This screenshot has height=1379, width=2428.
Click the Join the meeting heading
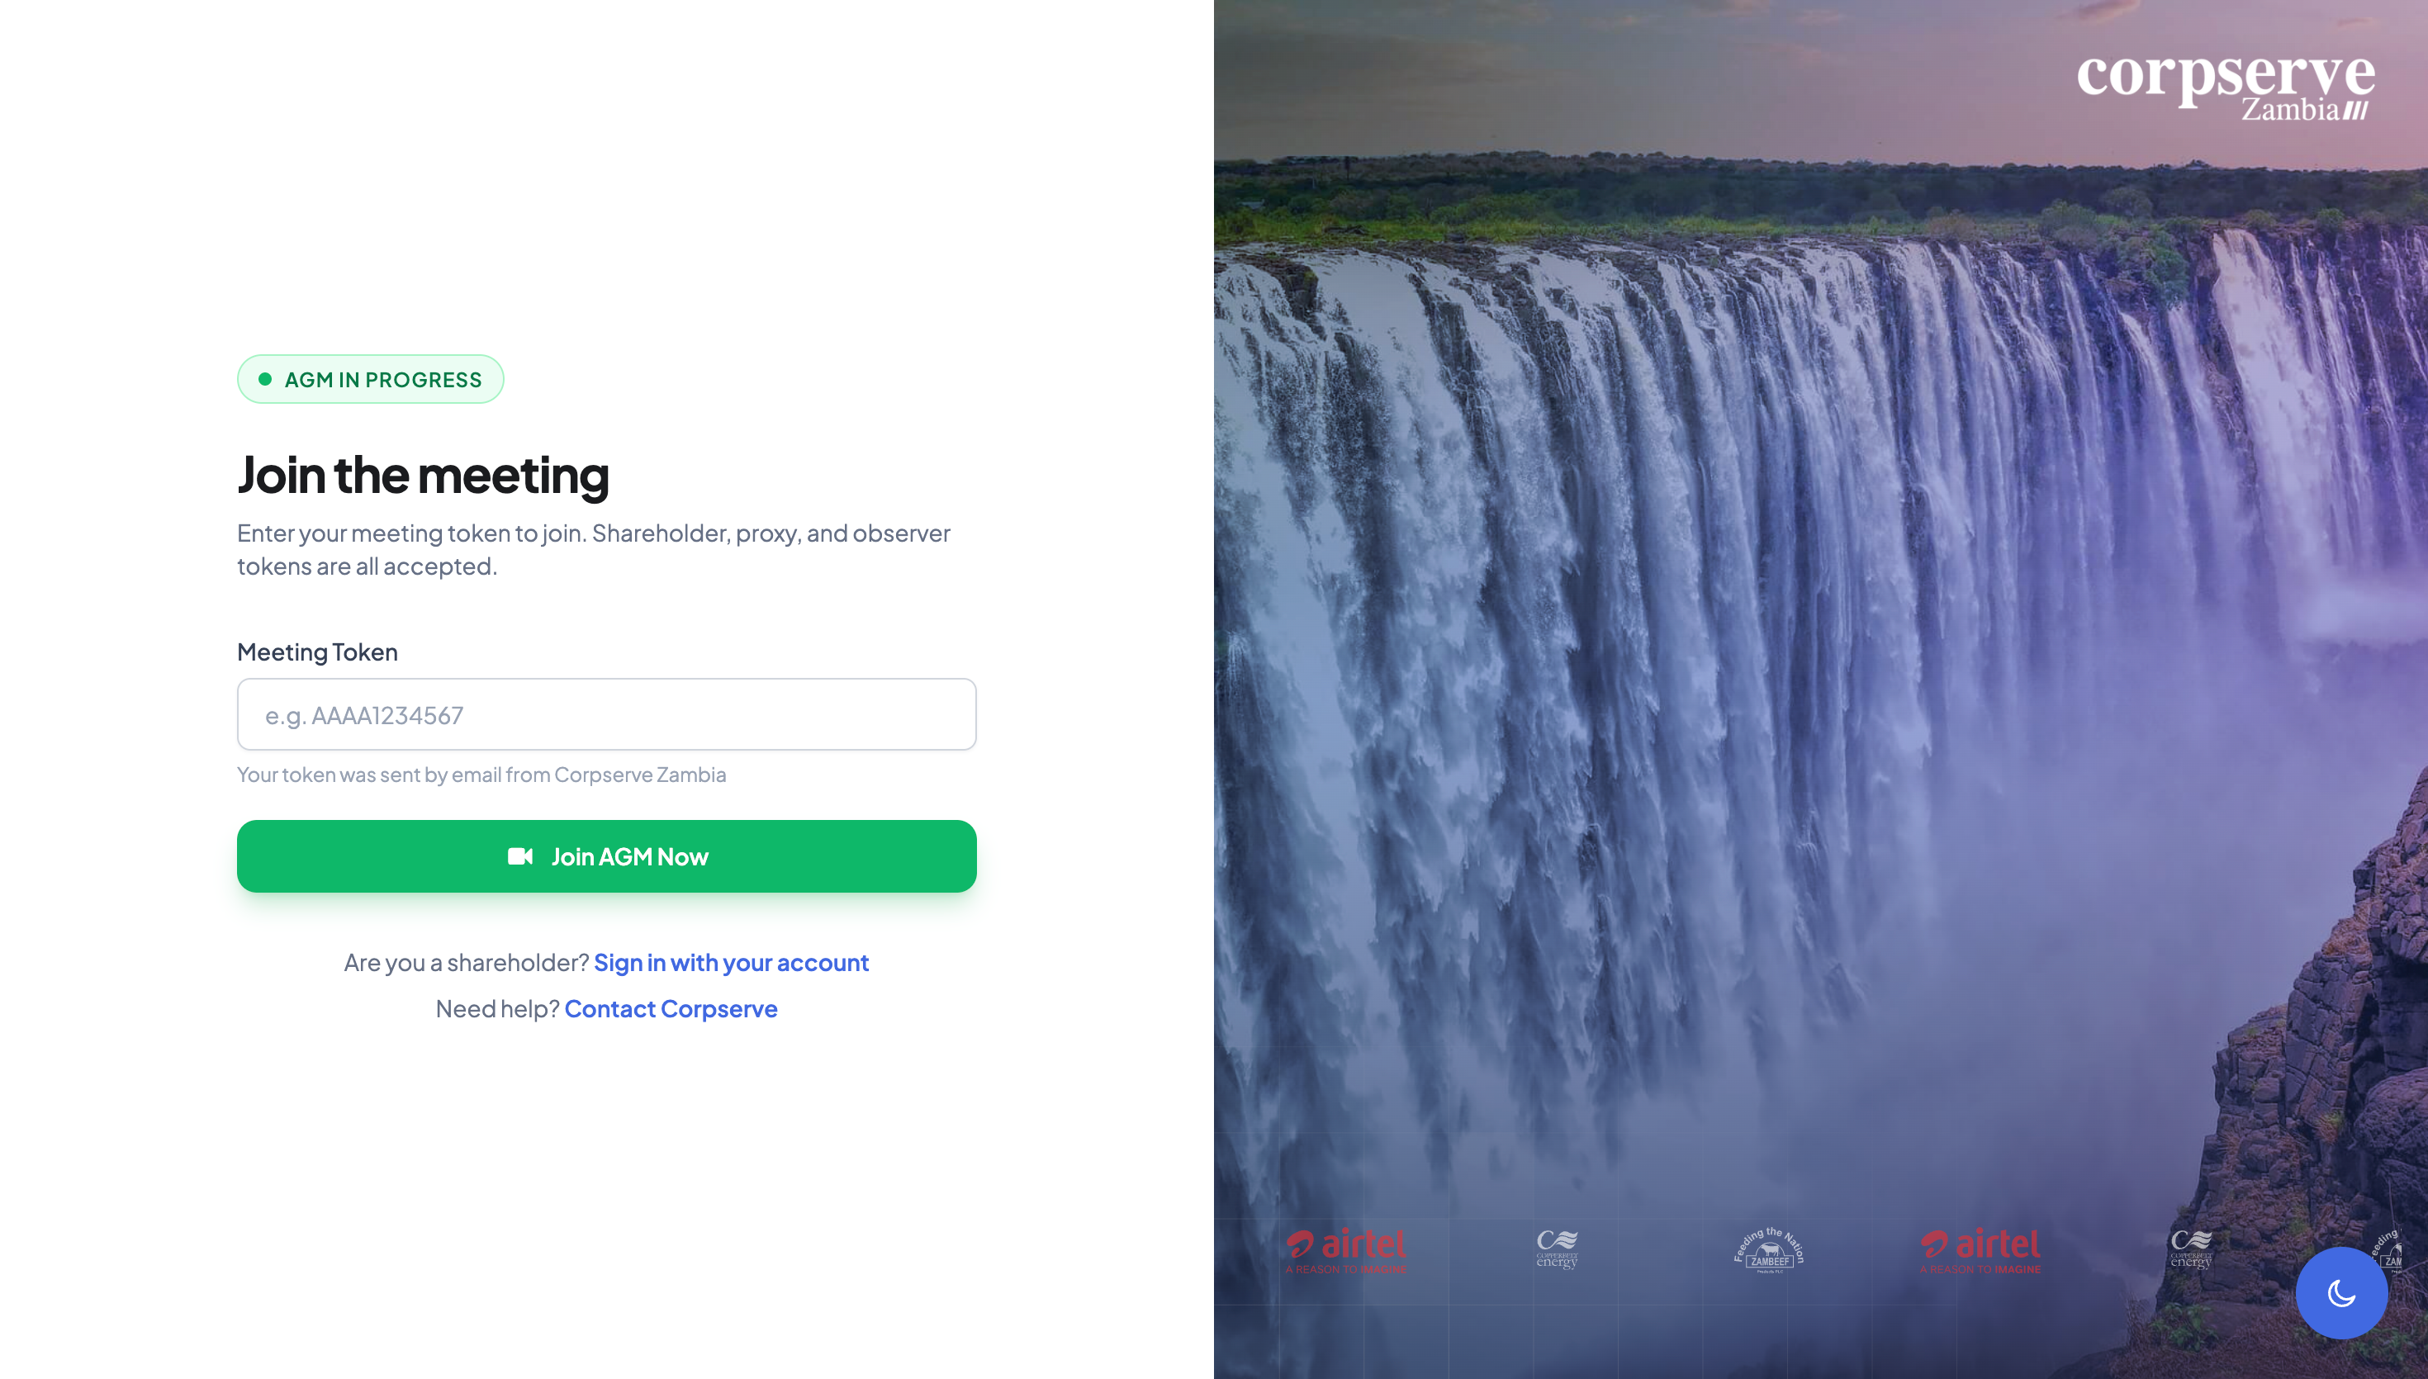[422, 475]
